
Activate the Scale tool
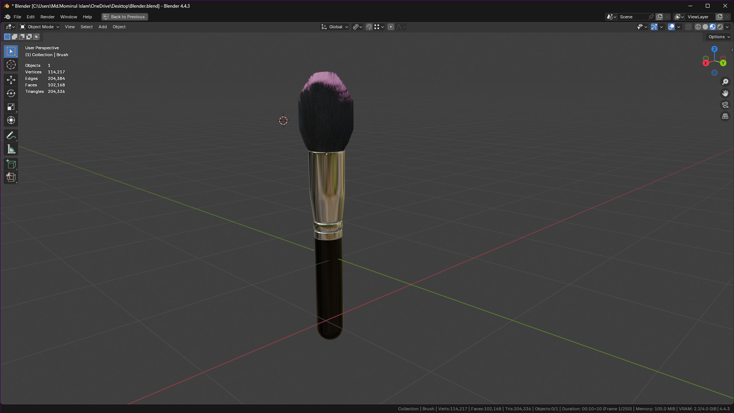click(x=11, y=107)
